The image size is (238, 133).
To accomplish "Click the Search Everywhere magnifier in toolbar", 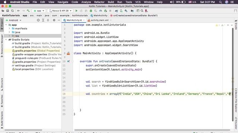I will pos(142,11).
